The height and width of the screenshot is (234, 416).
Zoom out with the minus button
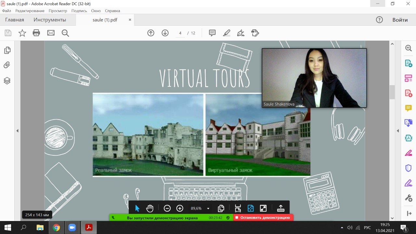pyautogui.click(x=167, y=208)
